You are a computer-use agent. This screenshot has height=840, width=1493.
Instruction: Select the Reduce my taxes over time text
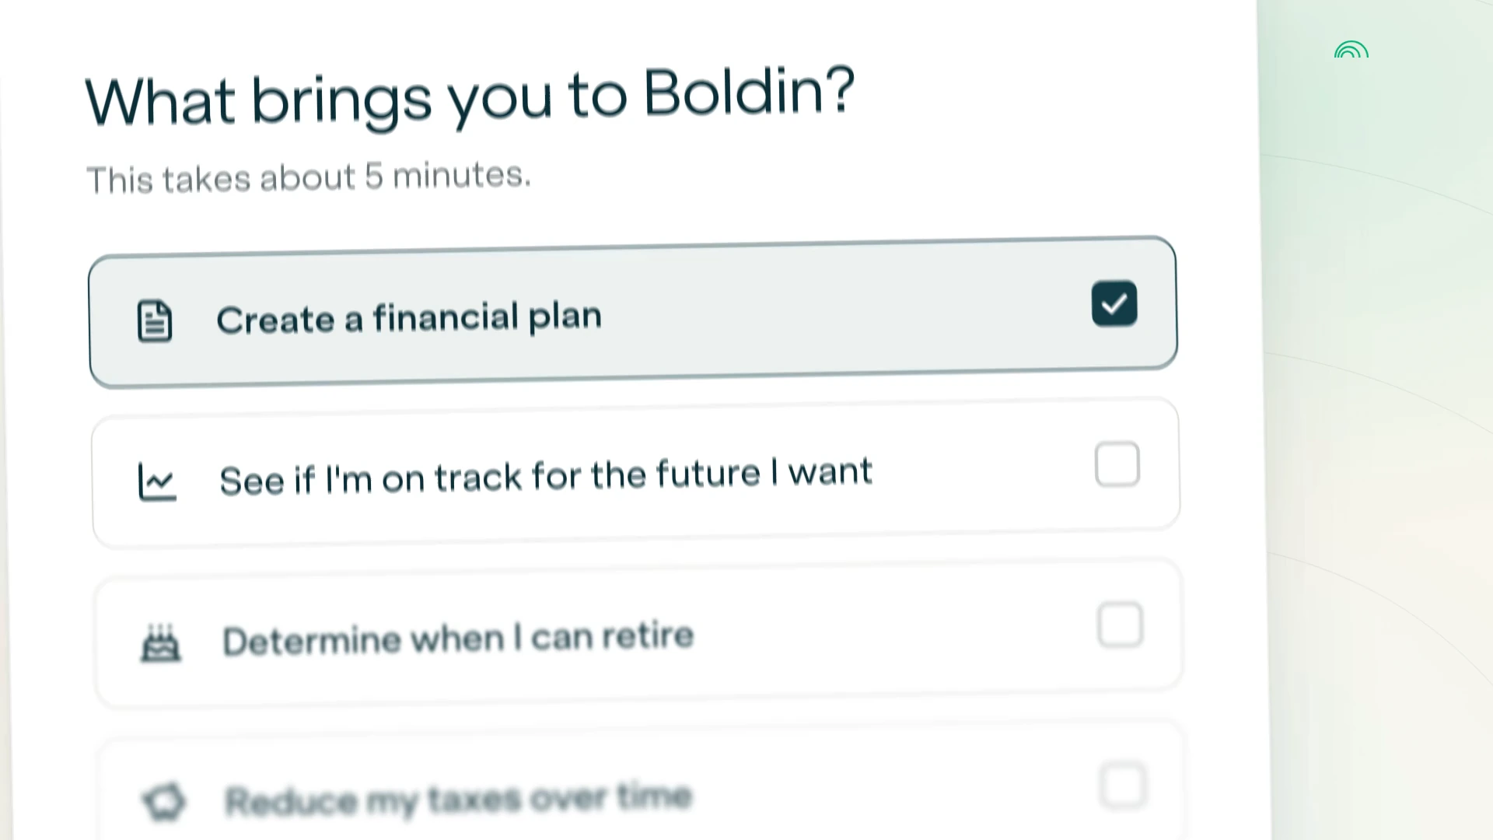[x=459, y=799]
